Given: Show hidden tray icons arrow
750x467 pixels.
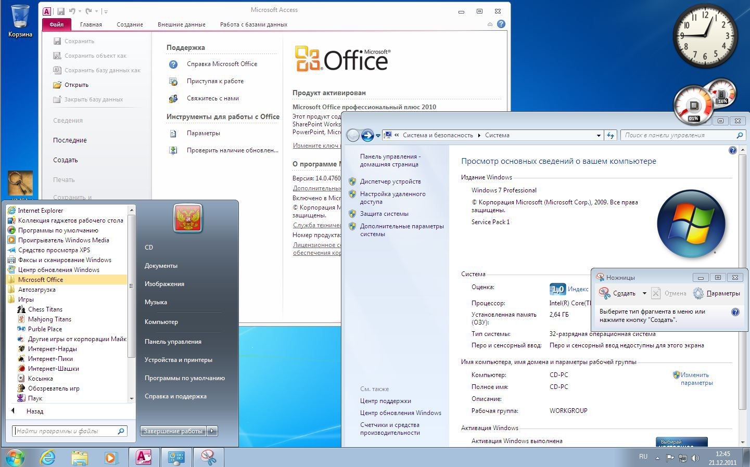Looking at the screenshot, I should pyautogui.click(x=657, y=458).
